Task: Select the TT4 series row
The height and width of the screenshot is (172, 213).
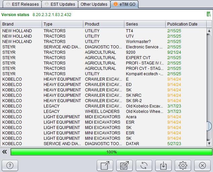Action: 103,31
